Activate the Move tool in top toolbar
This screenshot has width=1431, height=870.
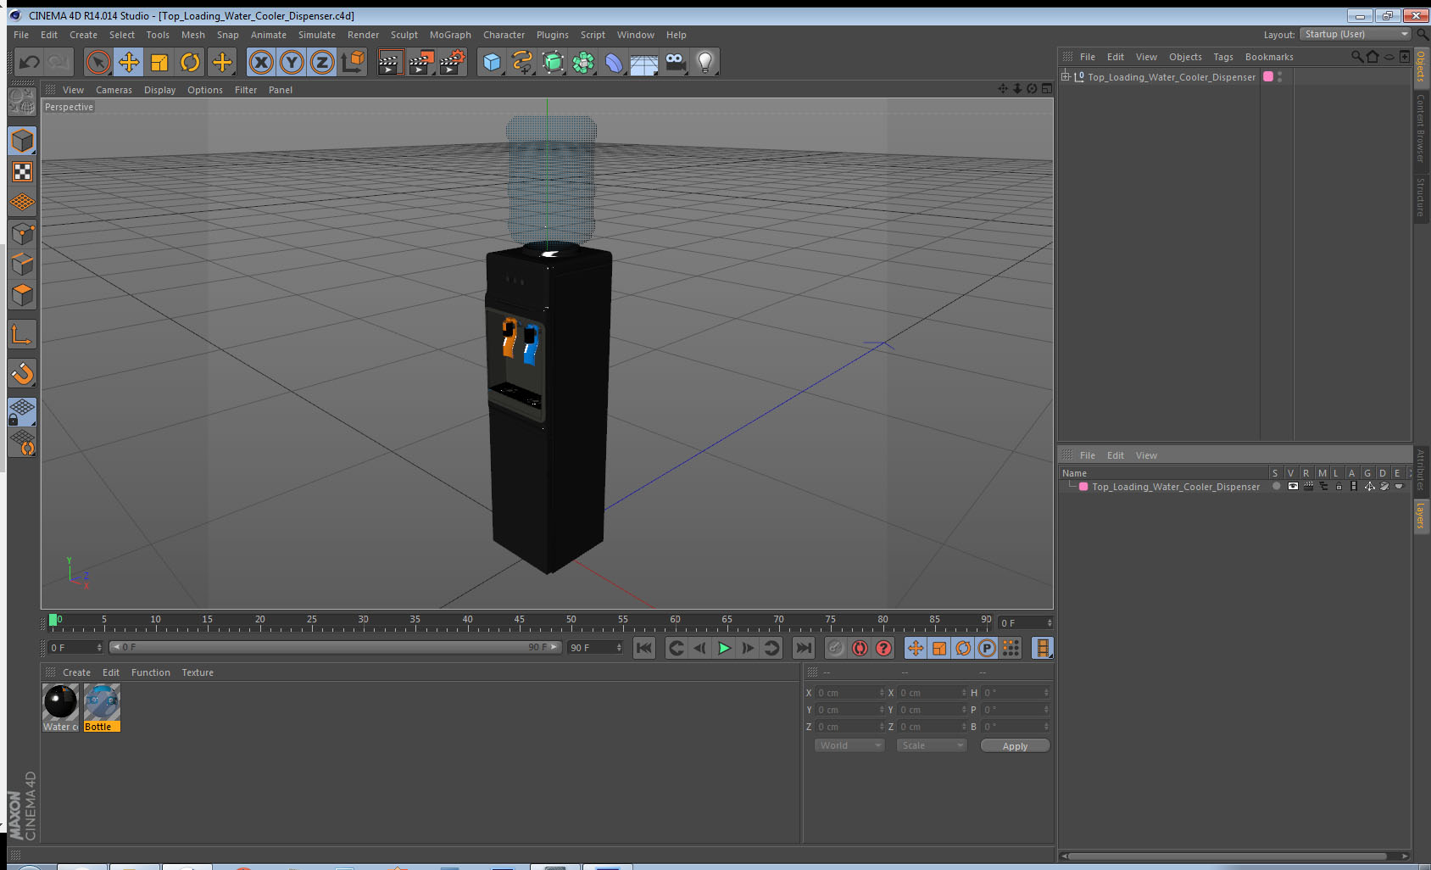(x=129, y=62)
